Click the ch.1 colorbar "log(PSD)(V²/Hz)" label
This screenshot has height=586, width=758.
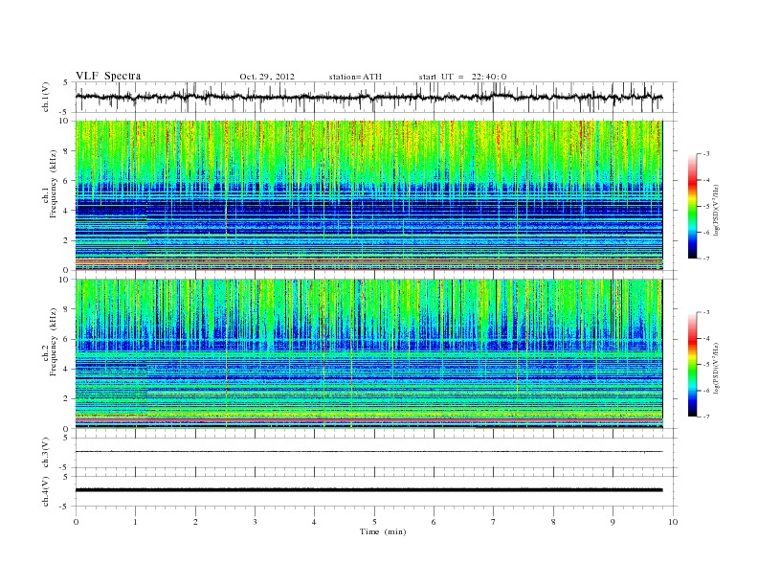718,210
